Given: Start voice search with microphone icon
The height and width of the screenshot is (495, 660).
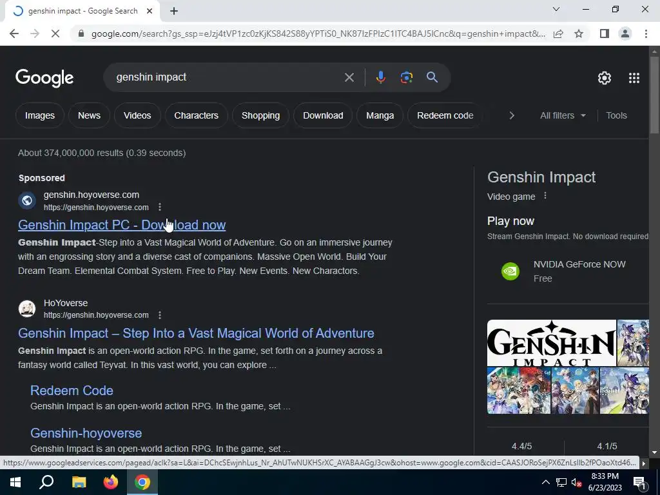Looking at the screenshot, I should click(x=380, y=77).
